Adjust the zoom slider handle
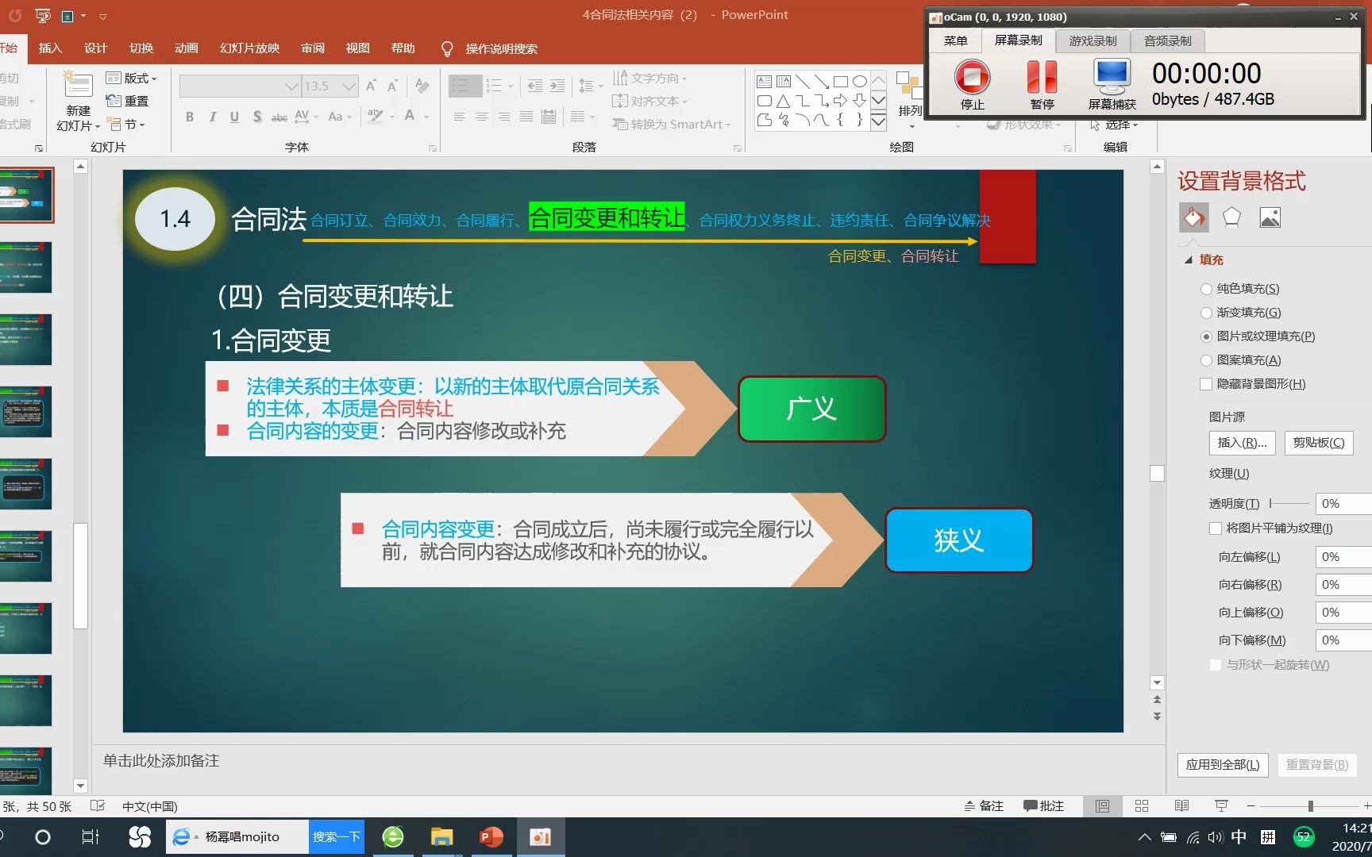Image resolution: width=1372 pixels, height=857 pixels. (1310, 806)
